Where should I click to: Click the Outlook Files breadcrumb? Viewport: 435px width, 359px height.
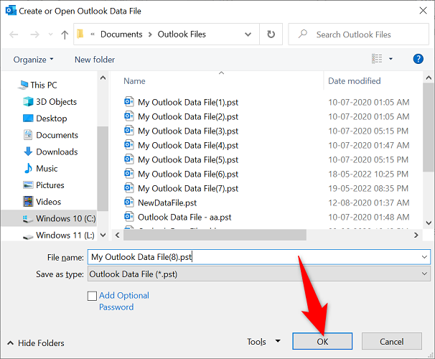point(182,34)
